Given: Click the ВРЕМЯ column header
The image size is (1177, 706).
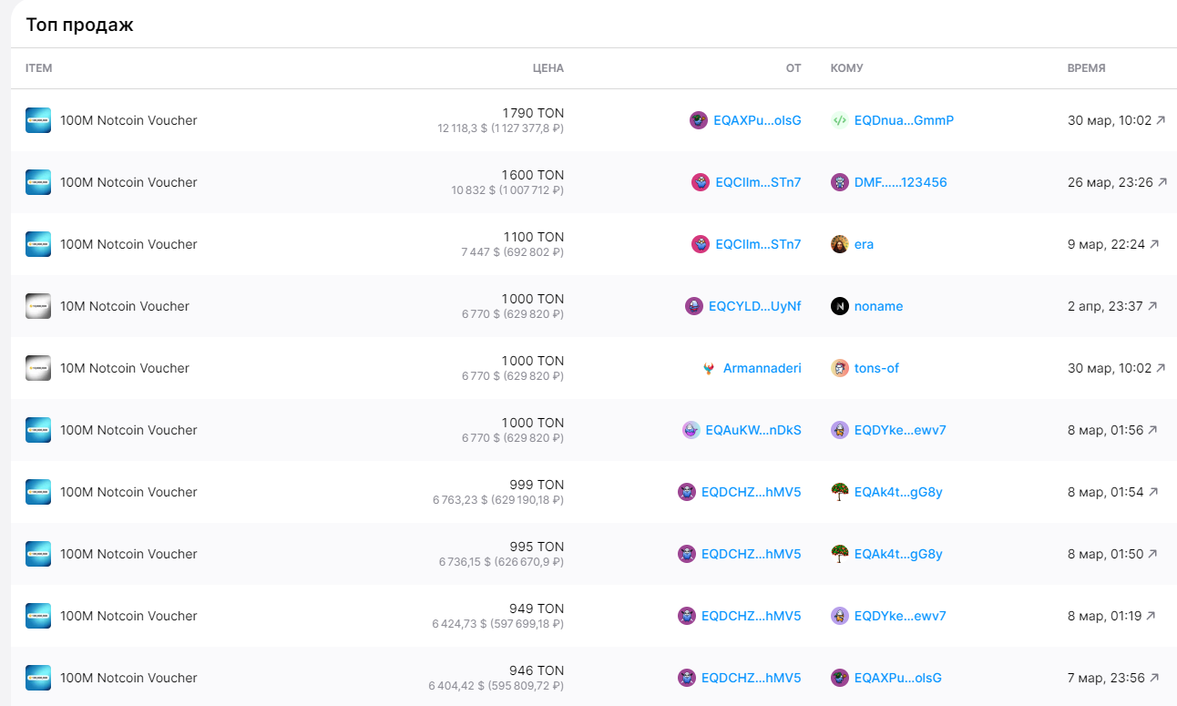Looking at the screenshot, I should click(1086, 68).
